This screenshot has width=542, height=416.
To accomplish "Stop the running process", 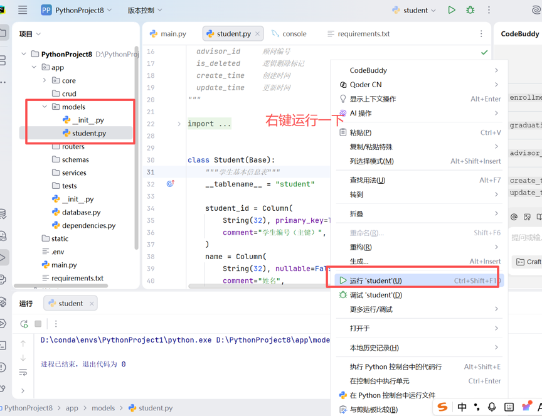I will coord(38,324).
